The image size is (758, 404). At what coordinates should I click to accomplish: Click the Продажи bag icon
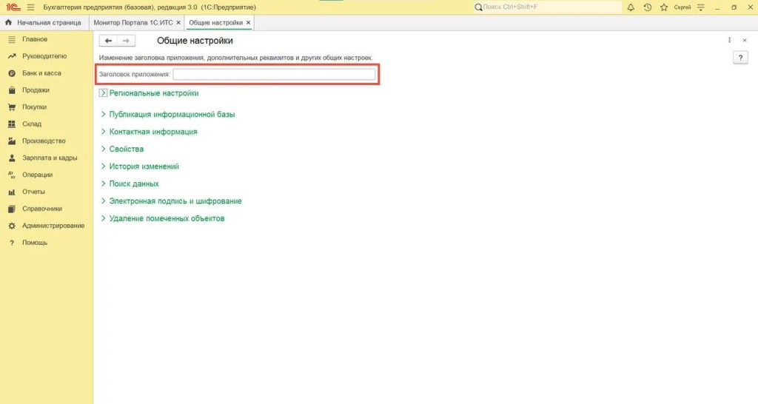click(x=12, y=90)
